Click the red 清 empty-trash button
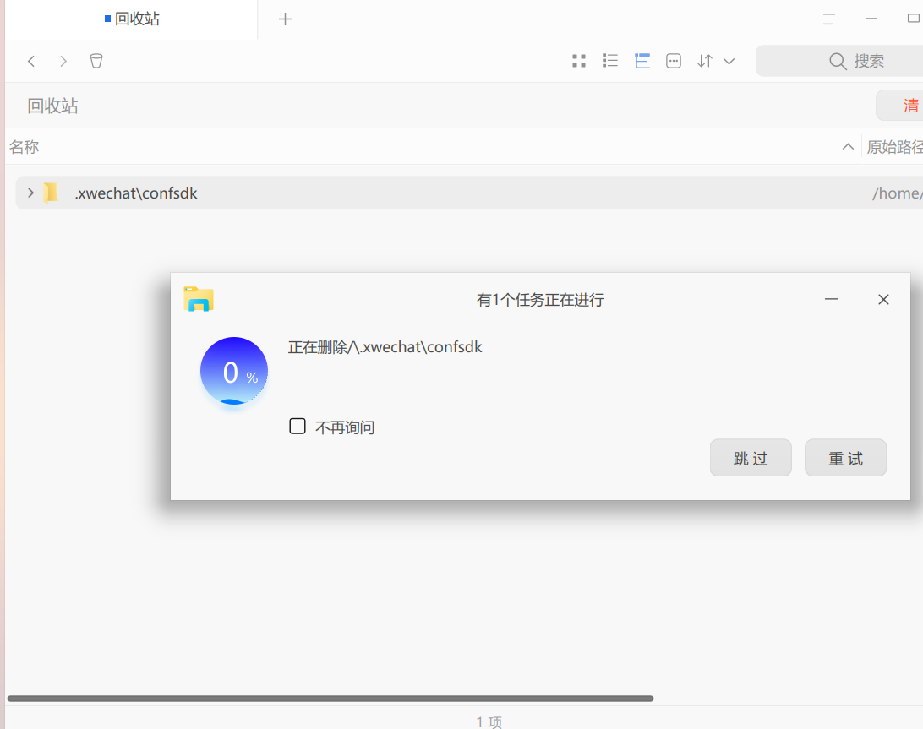 point(899,106)
